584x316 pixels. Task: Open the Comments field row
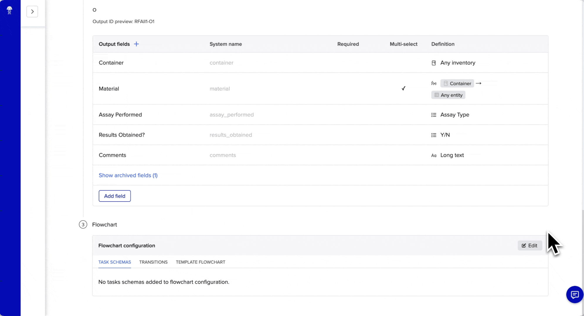tap(113, 155)
